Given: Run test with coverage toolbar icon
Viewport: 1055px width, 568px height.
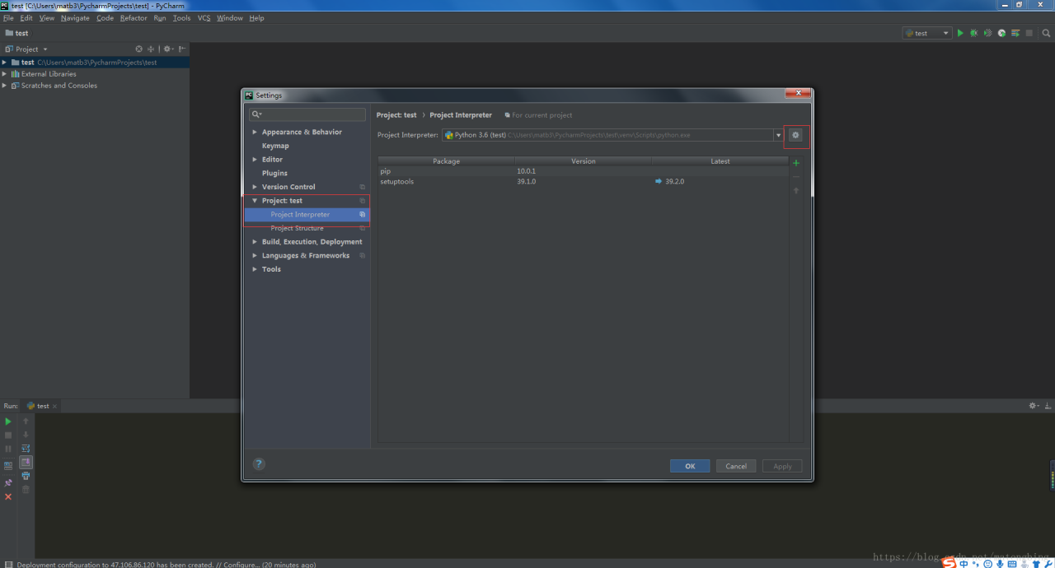Looking at the screenshot, I should [987, 33].
